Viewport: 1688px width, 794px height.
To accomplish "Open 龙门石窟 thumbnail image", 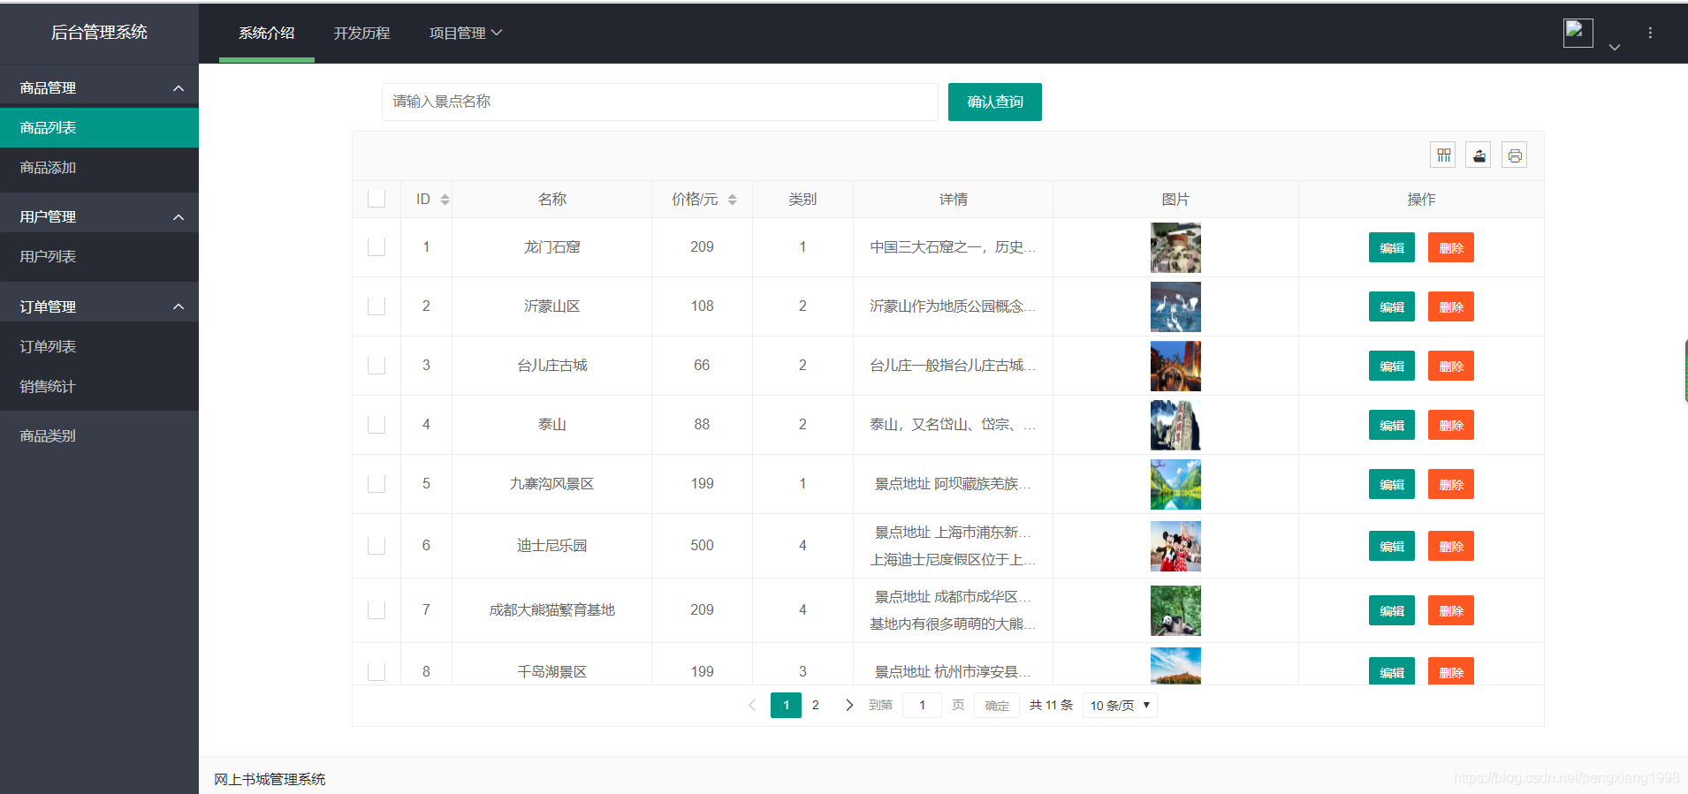I will pyautogui.click(x=1175, y=247).
